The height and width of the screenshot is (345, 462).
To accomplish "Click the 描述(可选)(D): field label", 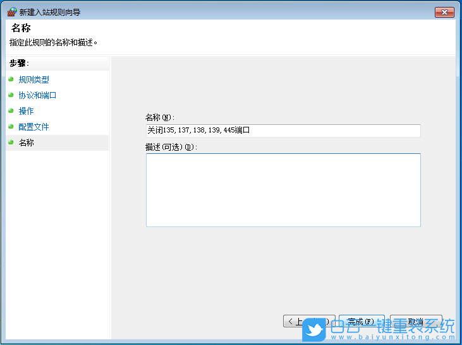I will click(x=171, y=147).
